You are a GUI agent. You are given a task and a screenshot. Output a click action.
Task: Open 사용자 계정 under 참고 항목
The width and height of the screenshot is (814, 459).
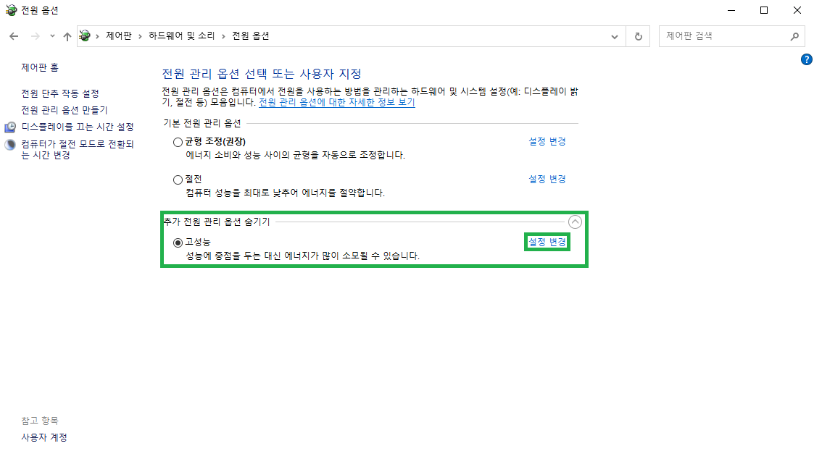point(44,437)
